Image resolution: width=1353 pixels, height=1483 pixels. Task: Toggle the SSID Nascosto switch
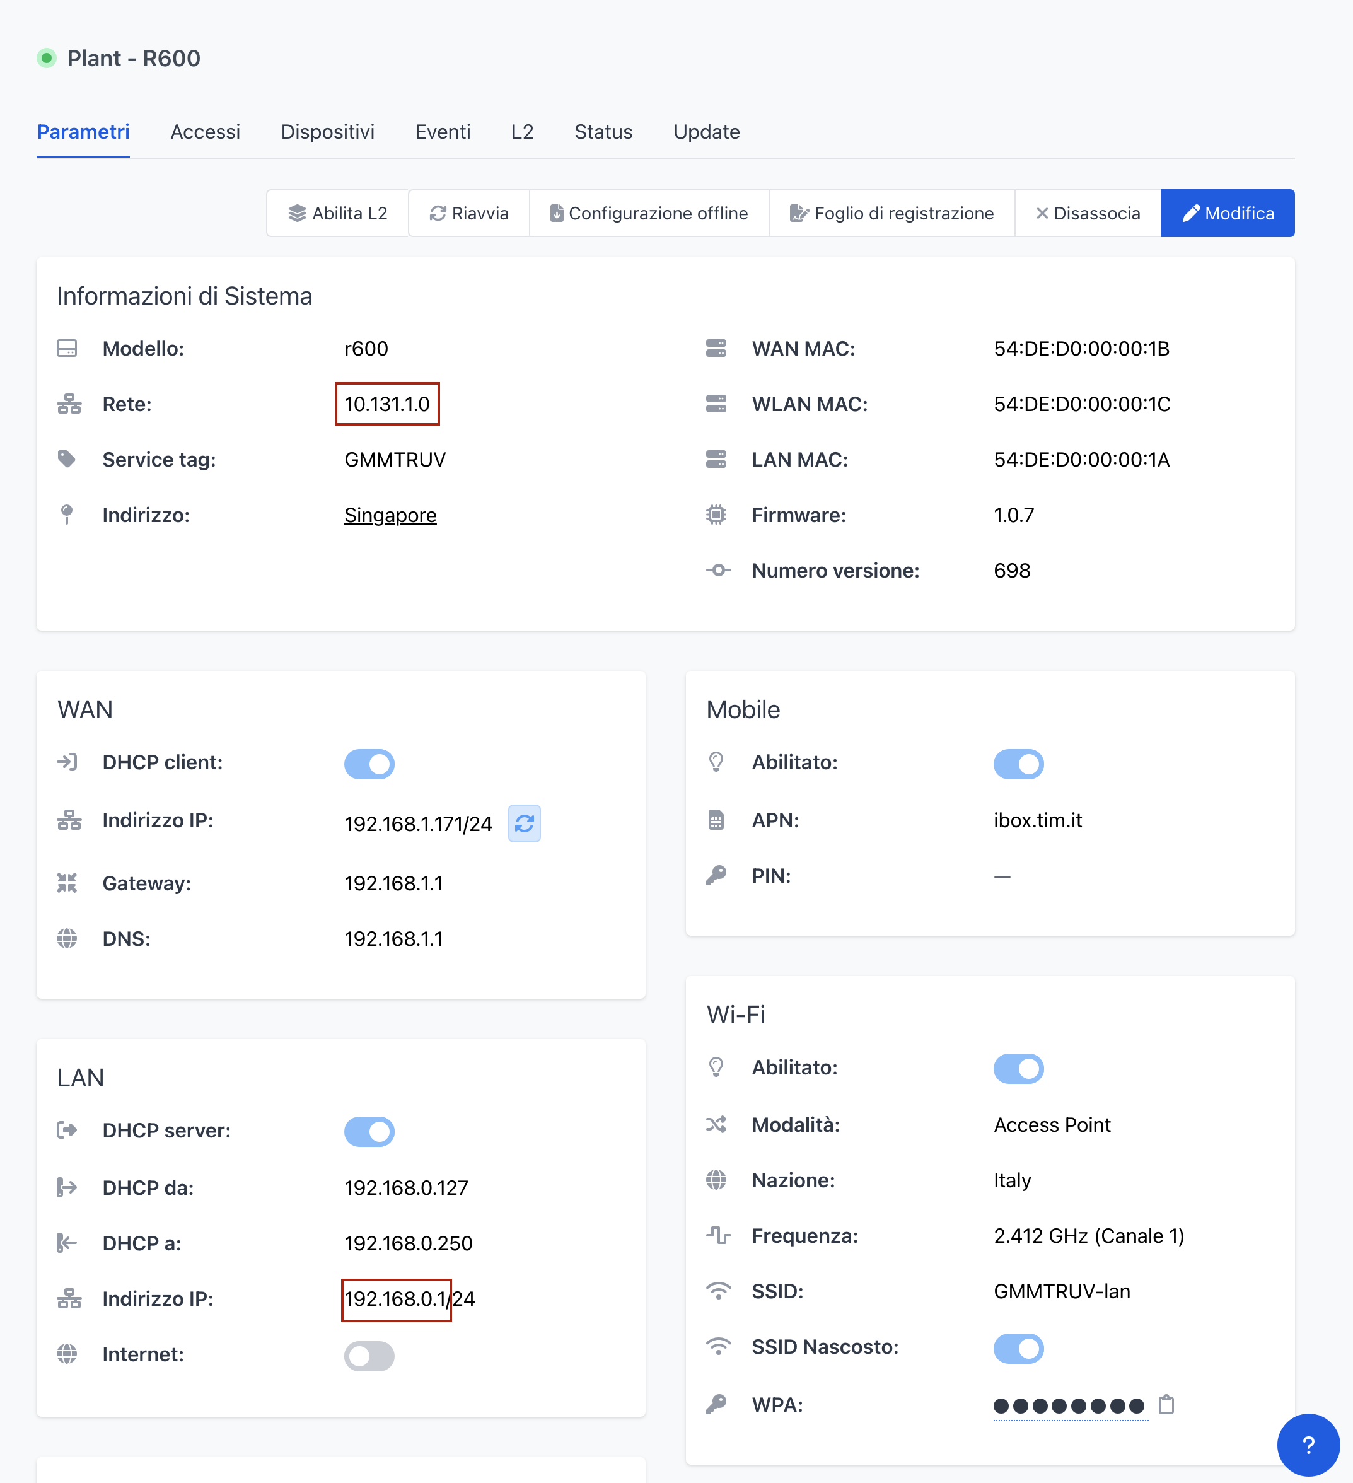[x=1018, y=1347]
